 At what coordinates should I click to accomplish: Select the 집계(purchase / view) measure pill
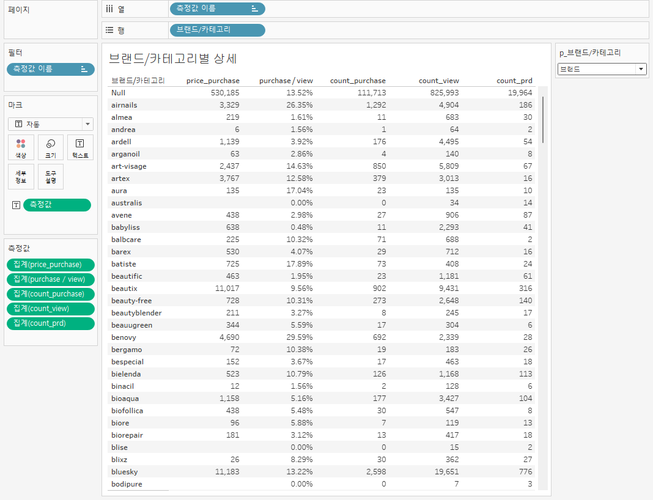tap(50, 279)
